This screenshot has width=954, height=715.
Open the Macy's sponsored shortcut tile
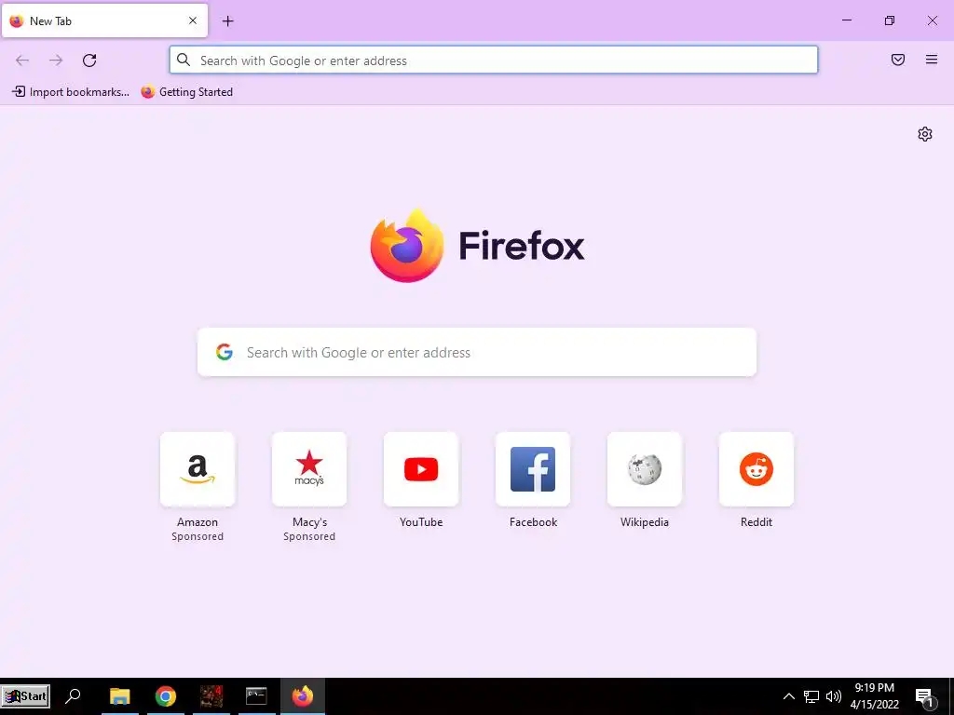[309, 469]
